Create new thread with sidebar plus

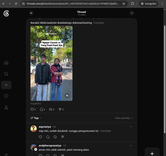[6, 85]
